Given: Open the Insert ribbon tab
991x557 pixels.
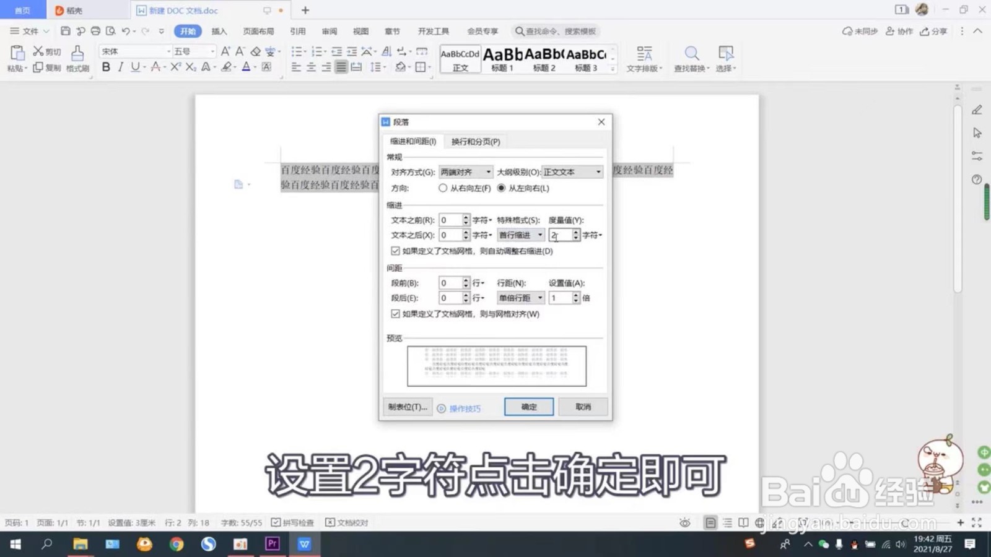Looking at the screenshot, I should (x=219, y=31).
